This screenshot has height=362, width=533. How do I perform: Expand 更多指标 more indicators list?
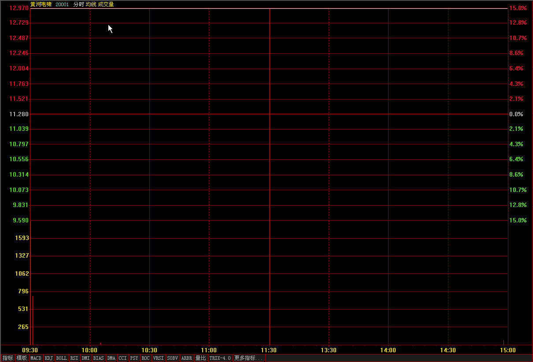point(248,358)
